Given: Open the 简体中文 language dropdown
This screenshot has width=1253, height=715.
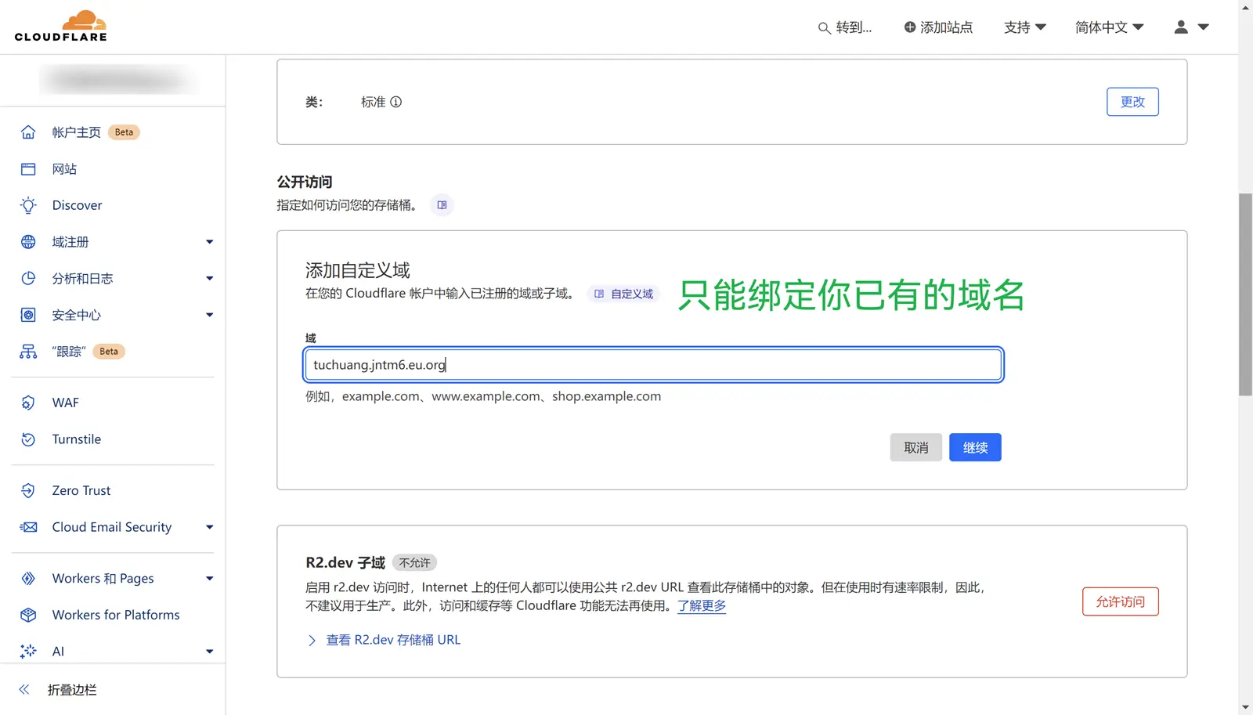Looking at the screenshot, I should 1109,27.
